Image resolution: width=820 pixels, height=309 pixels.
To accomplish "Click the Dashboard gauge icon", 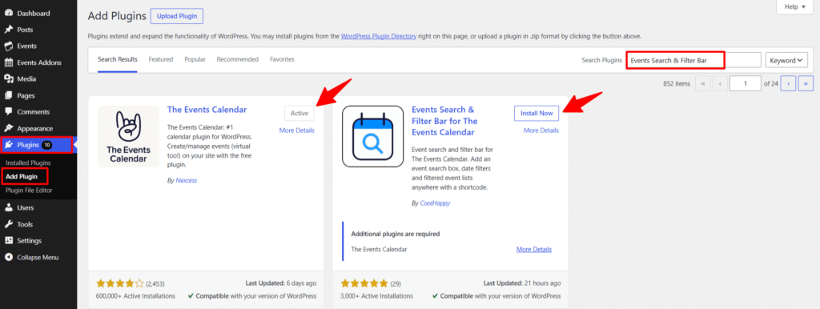I will (x=8, y=13).
